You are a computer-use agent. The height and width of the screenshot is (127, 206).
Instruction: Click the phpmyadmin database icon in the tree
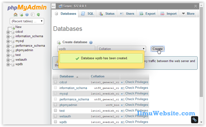point(13,51)
